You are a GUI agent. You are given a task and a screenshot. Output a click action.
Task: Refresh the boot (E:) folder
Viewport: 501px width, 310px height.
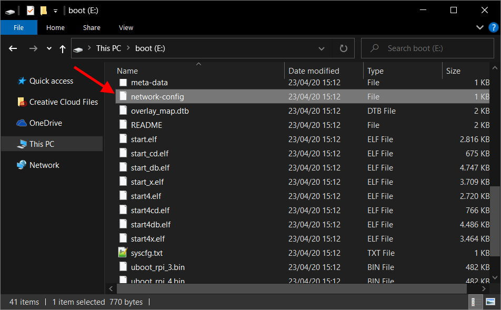tap(344, 48)
